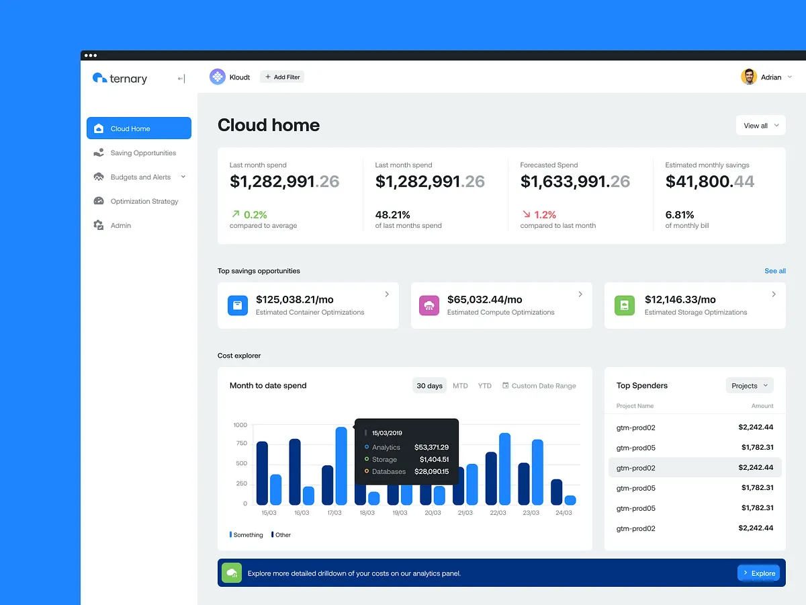The width and height of the screenshot is (806, 605).
Task: Expand Budgets and Alerts submenu chevron
Action: point(183,177)
